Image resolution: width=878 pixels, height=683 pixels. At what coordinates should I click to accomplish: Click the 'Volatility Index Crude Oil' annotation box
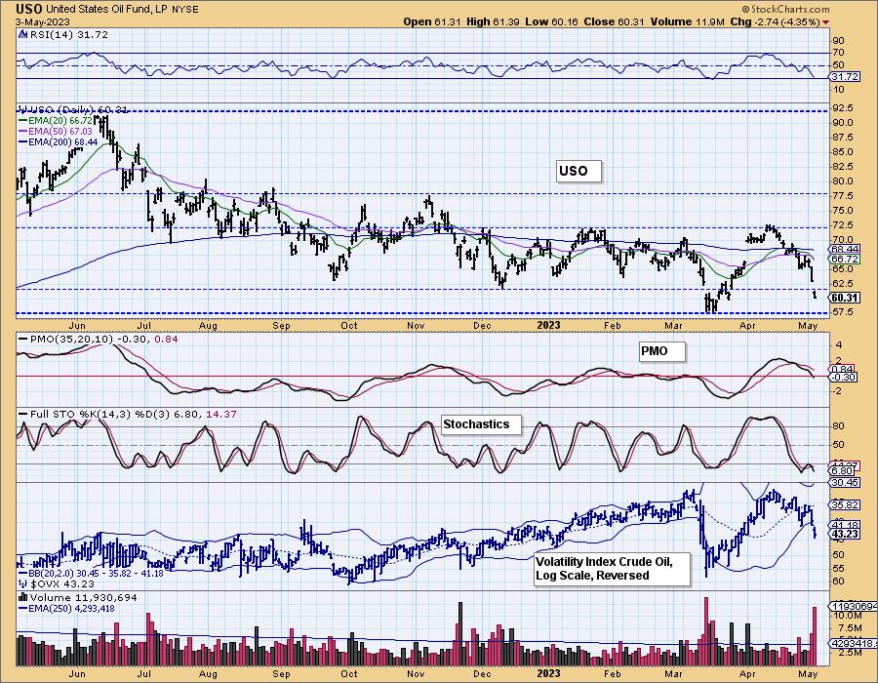click(x=612, y=569)
